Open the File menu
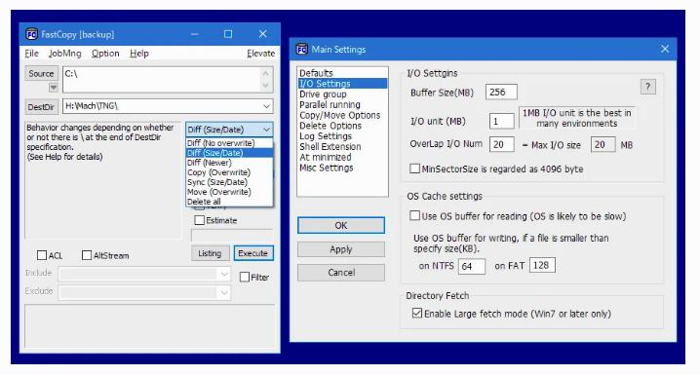The width and height of the screenshot is (700, 375). tap(31, 53)
